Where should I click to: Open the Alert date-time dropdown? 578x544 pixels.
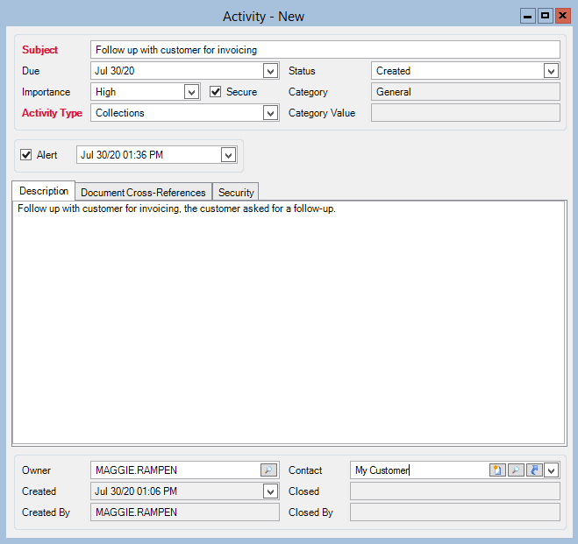[227, 155]
